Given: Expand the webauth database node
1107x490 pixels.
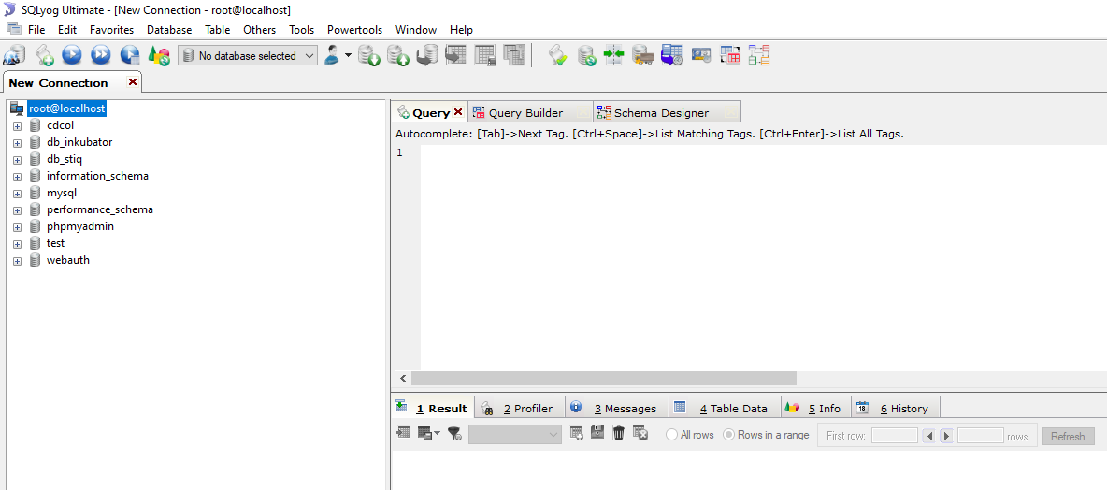Looking at the screenshot, I should point(17,261).
